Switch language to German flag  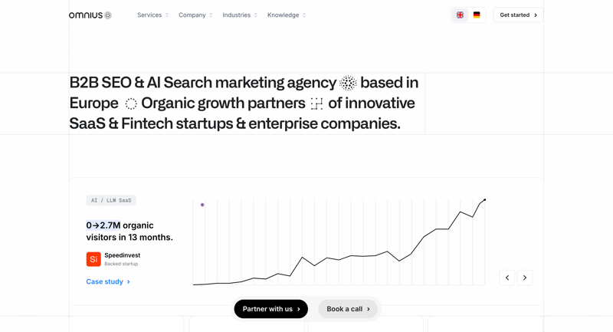[x=477, y=15]
